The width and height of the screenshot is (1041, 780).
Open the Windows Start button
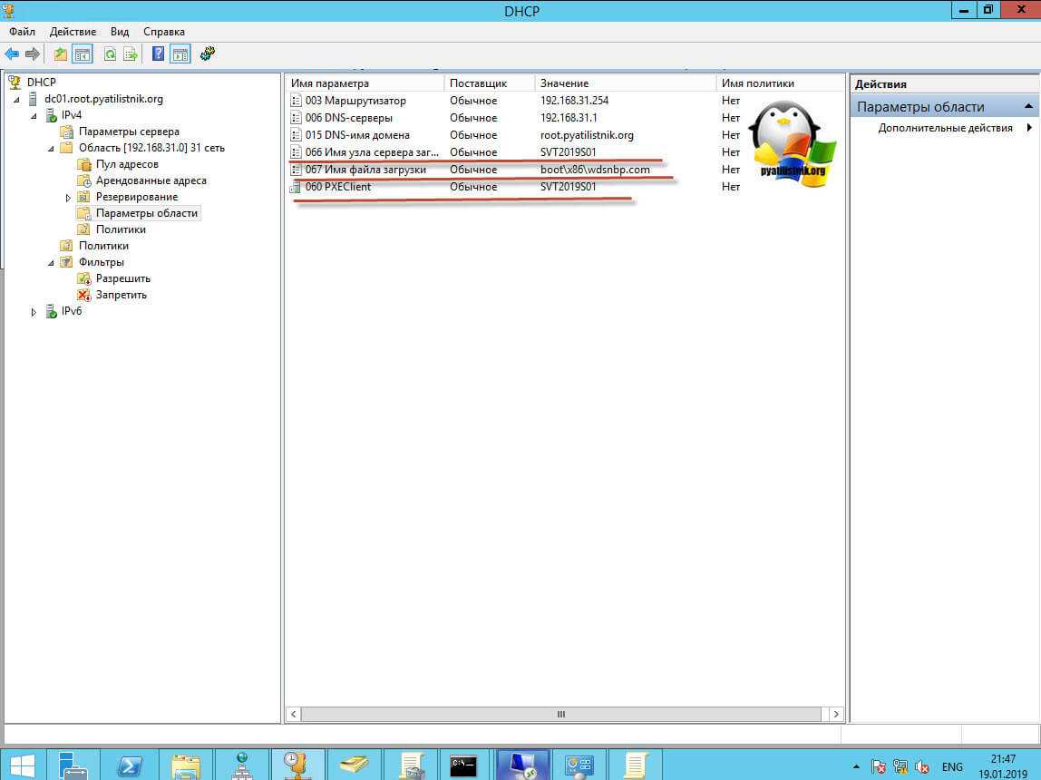[x=23, y=765]
